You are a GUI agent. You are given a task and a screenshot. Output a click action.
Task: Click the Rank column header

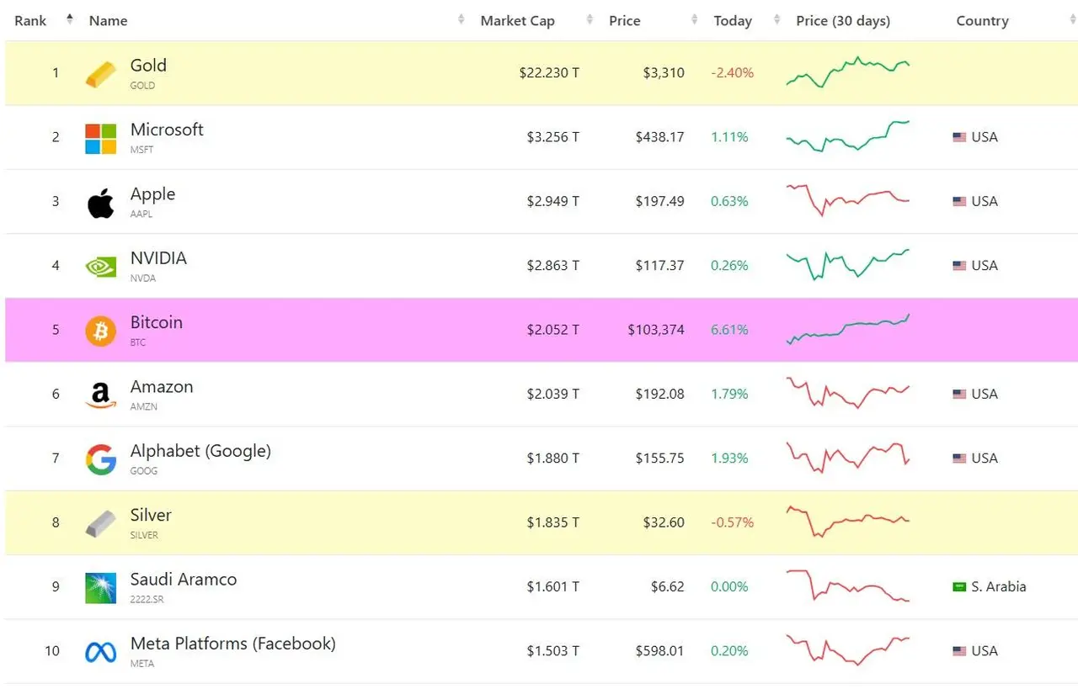click(30, 21)
